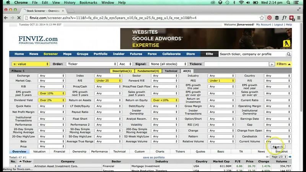The height and width of the screenshot is (172, 306).
Task: Open the P/E filter dropdown
Action: [x=108, y=81]
